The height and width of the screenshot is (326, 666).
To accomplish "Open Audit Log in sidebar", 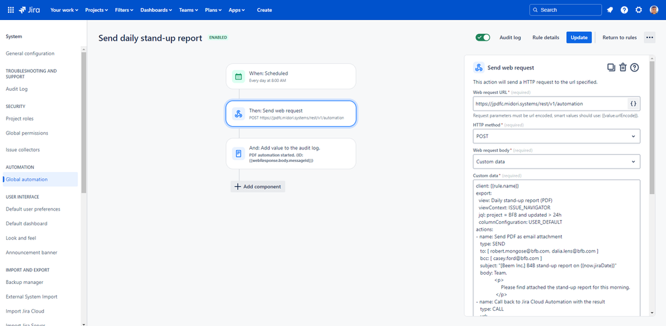I will 17,89.
